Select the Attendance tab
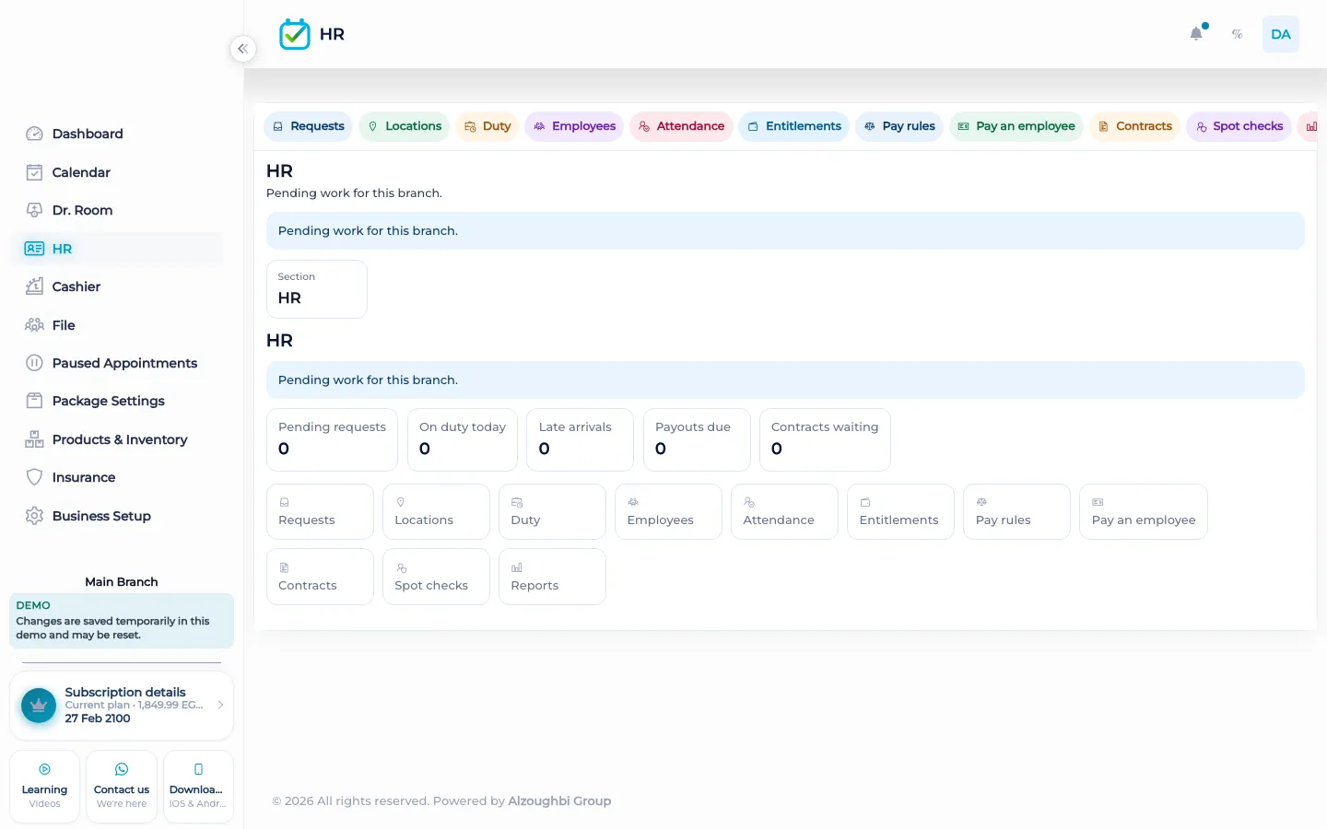Viewport: 1327px width, 829px height. point(681,126)
